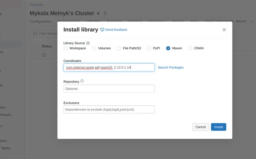Click the Install button

pyautogui.click(x=219, y=127)
